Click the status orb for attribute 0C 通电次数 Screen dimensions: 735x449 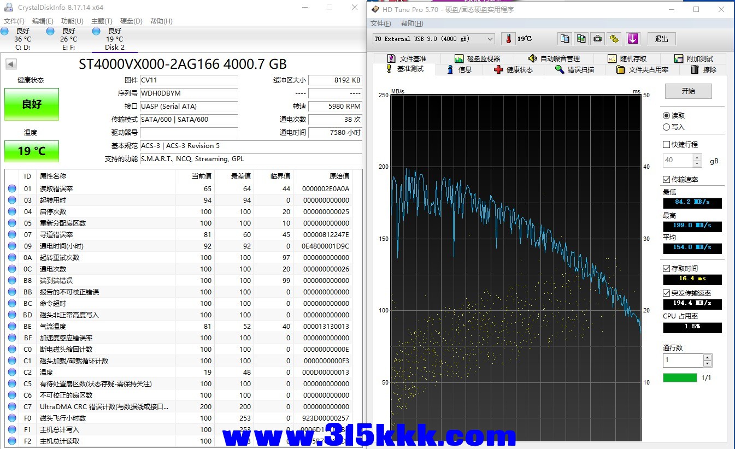tap(12, 269)
